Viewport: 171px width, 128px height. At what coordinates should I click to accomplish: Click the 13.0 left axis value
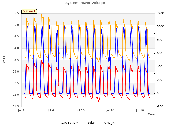[16, 72]
